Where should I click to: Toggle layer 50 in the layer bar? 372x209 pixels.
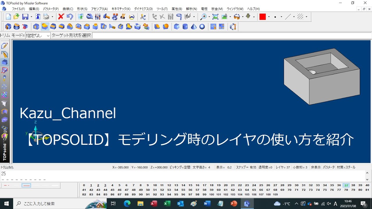[148, 190]
